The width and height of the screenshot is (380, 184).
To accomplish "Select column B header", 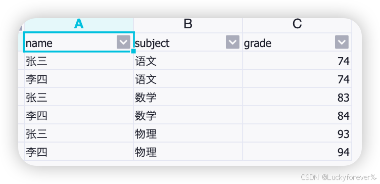I will coord(188,25).
